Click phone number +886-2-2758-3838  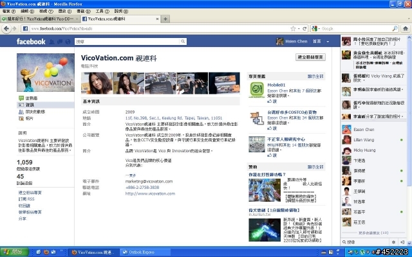[x=142, y=188]
